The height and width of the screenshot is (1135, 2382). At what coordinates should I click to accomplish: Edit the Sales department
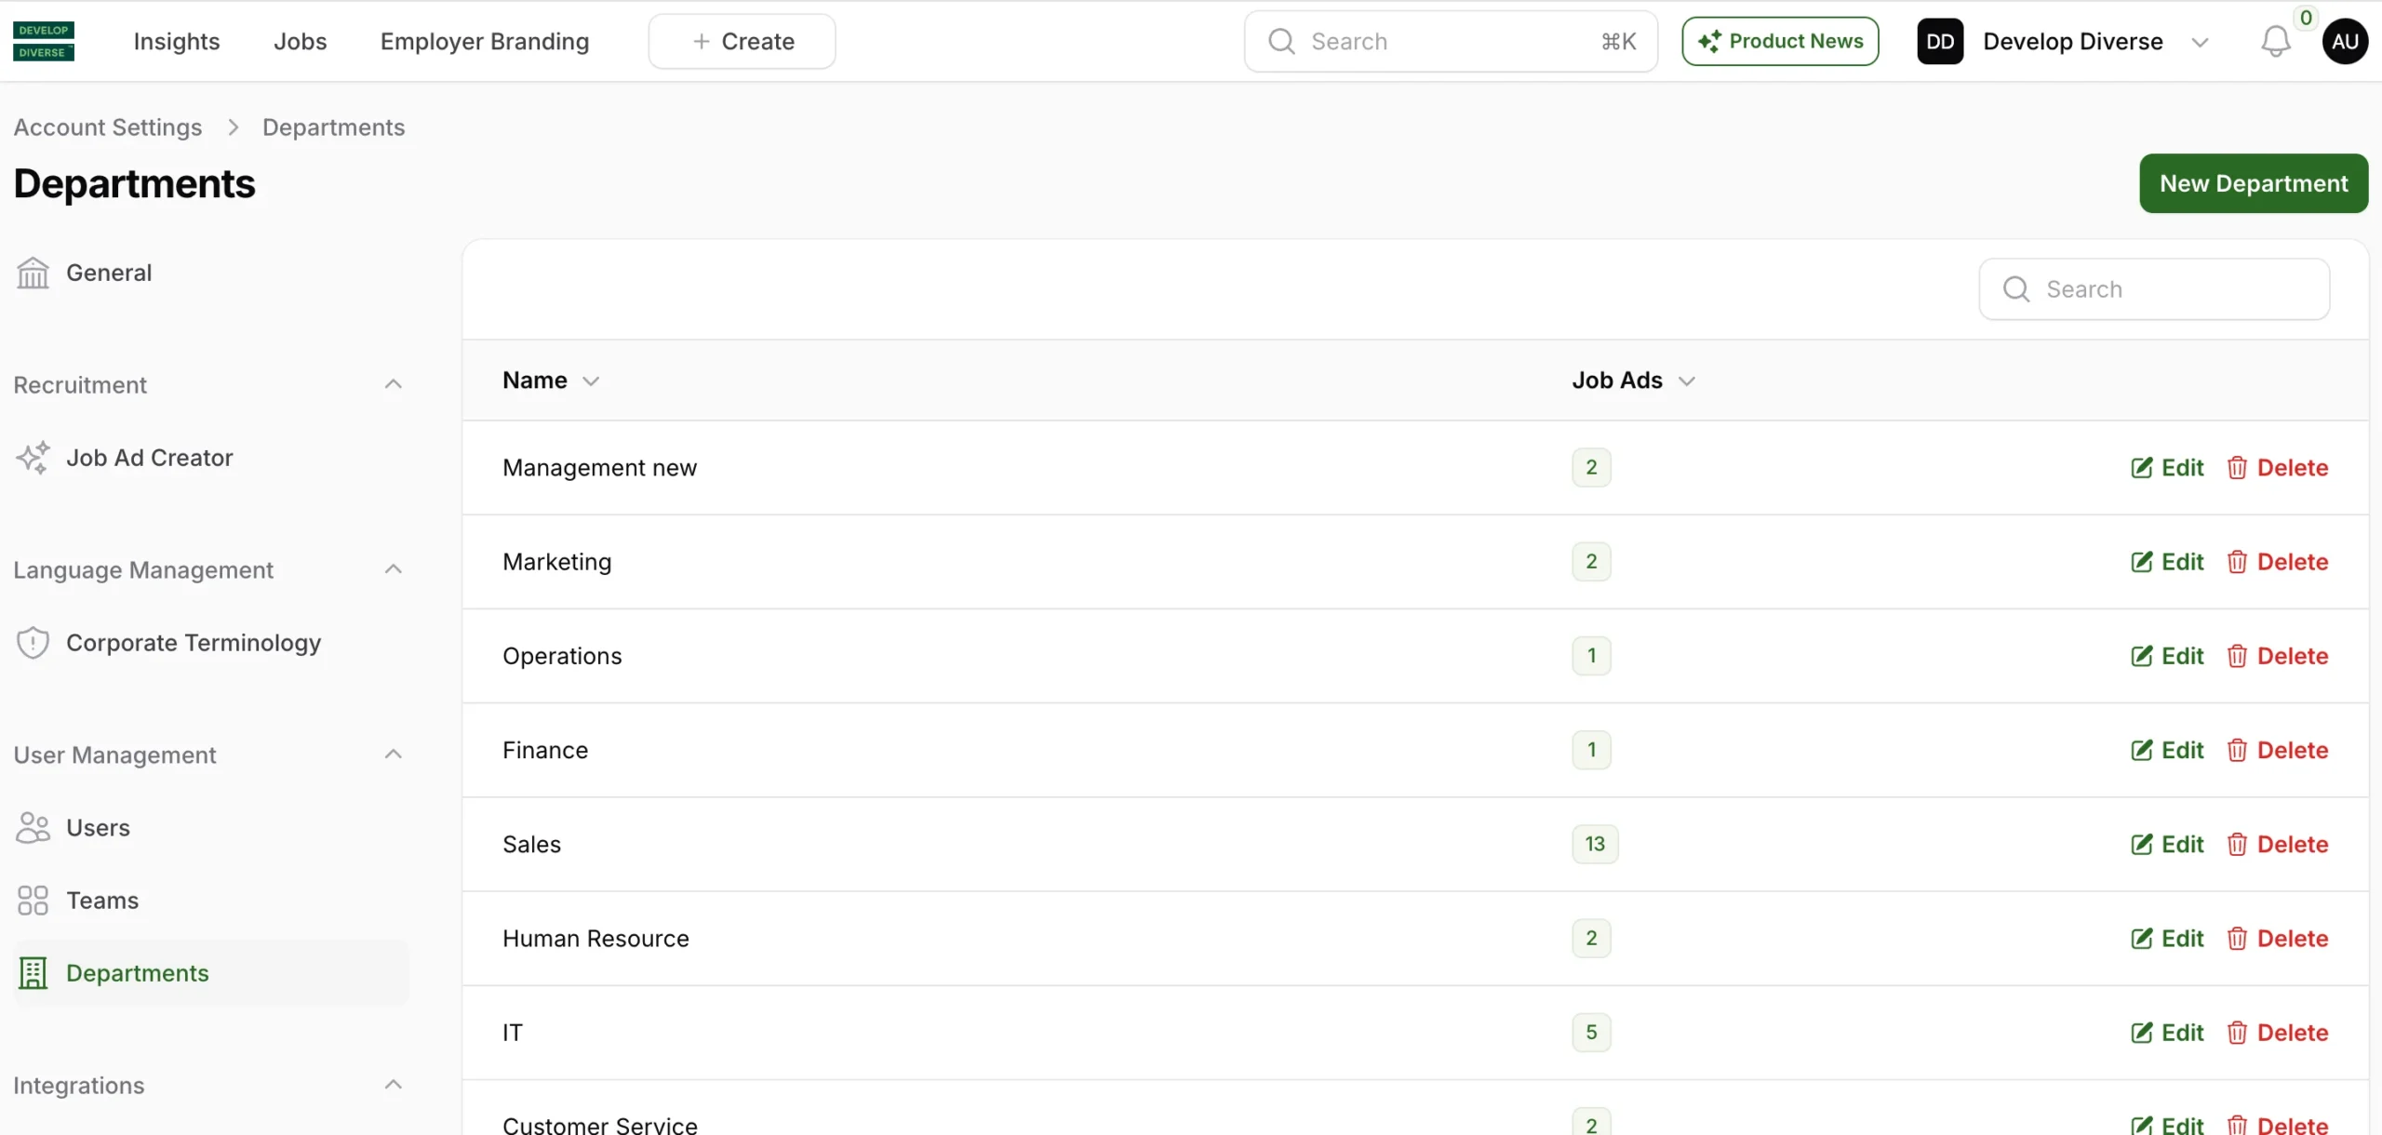pyautogui.click(x=2167, y=845)
